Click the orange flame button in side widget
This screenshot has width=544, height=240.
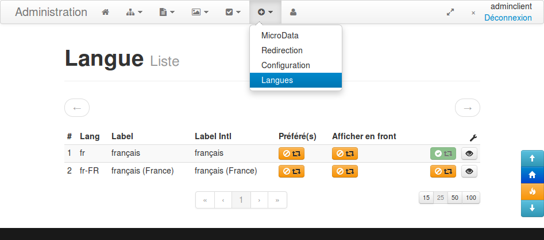(x=532, y=191)
